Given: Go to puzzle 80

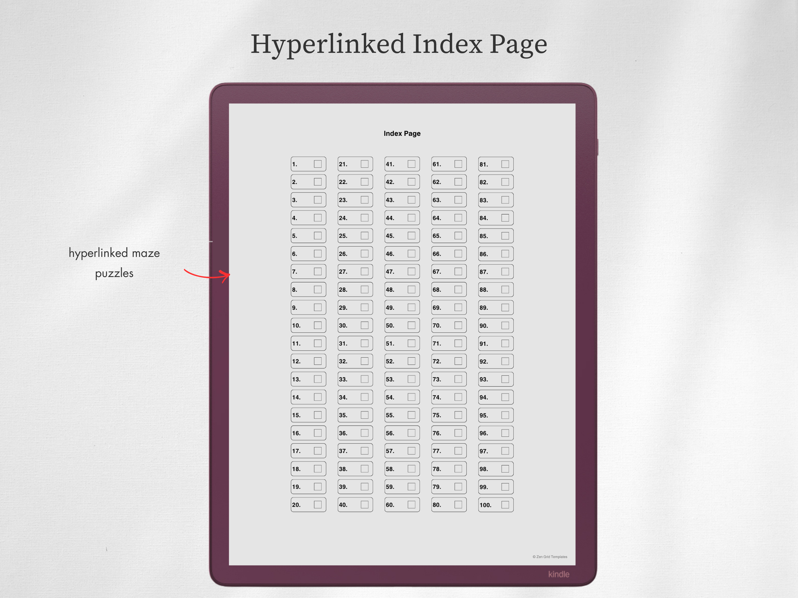Looking at the screenshot, I should tap(449, 505).
